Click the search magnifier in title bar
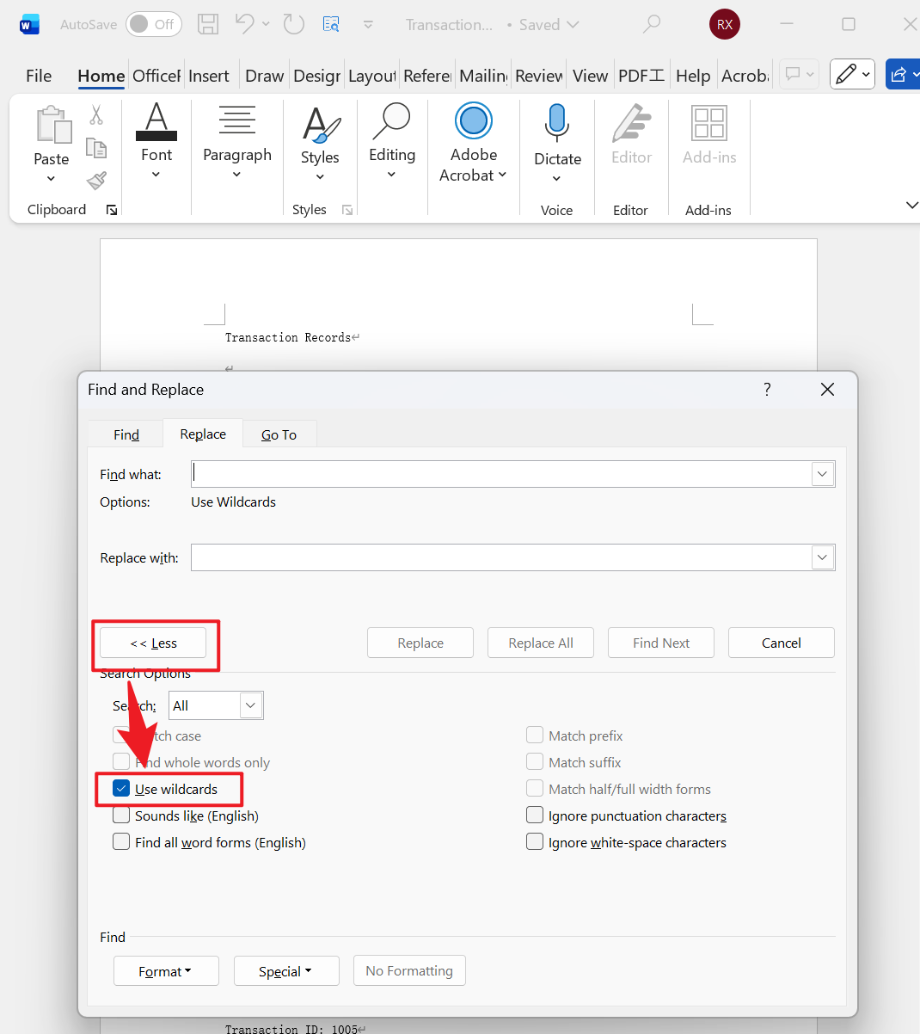Viewport: 920px width, 1034px height. pos(652,24)
